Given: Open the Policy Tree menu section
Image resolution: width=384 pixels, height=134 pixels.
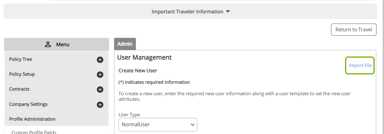Looking at the screenshot, I should point(56,59).
